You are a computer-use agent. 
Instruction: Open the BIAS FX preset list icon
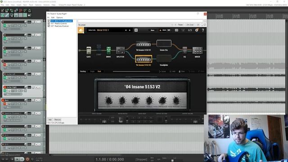(136, 30)
